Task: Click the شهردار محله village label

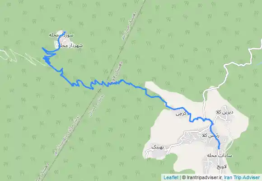Action: pyautogui.click(x=70, y=46)
